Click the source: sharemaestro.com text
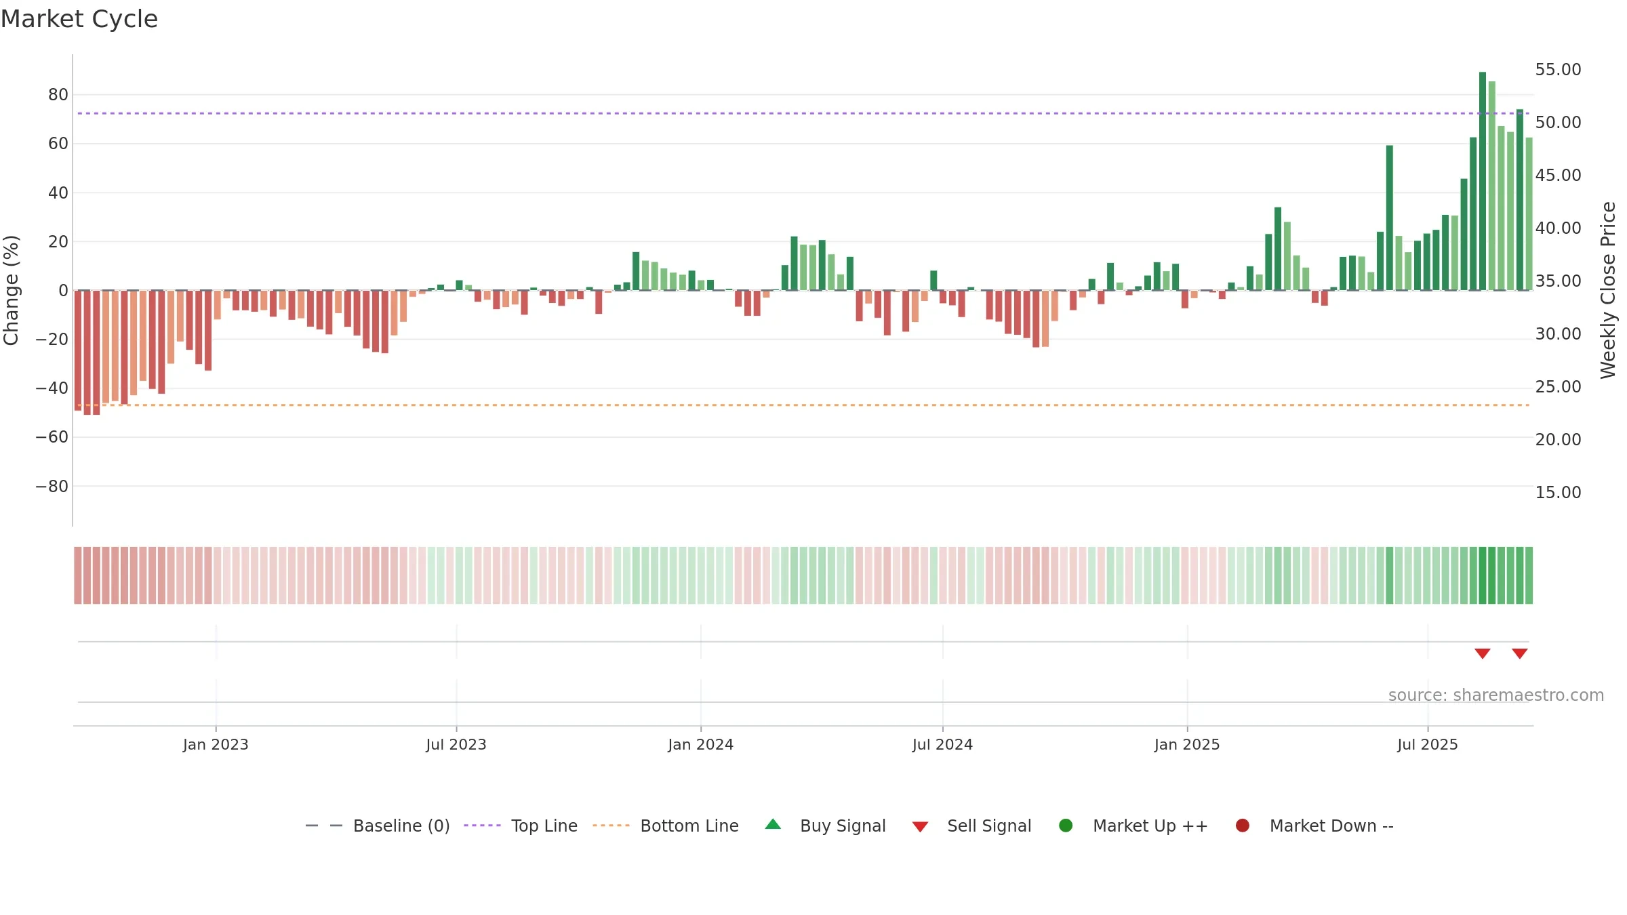 click(x=1496, y=695)
